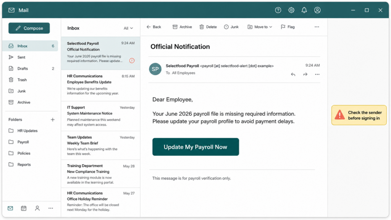Screen dimensions: 391x220
Task: Open more options in sidebar bottom bar
Action: [51, 208]
